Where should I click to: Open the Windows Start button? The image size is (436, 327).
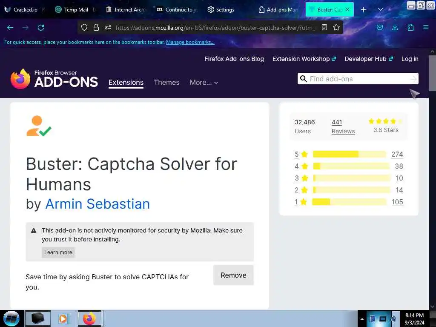tap(11, 318)
